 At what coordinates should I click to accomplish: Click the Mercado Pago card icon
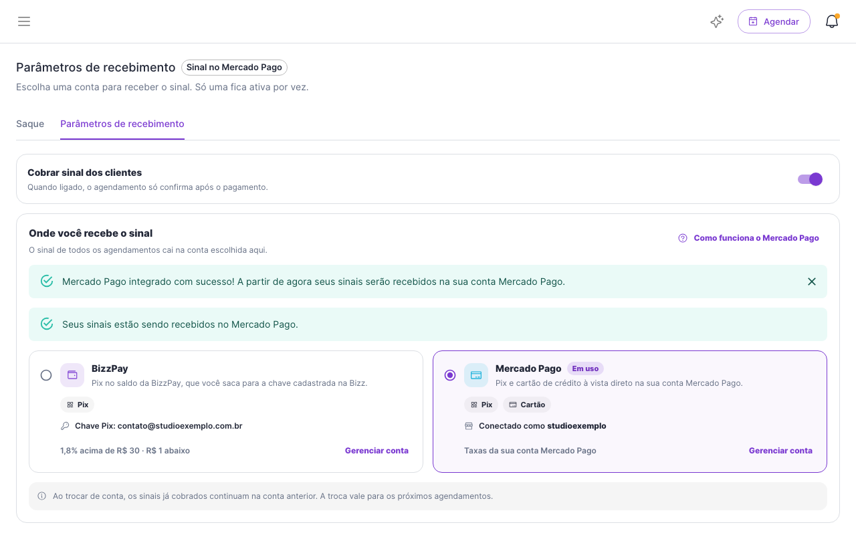(x=476, y=375)
